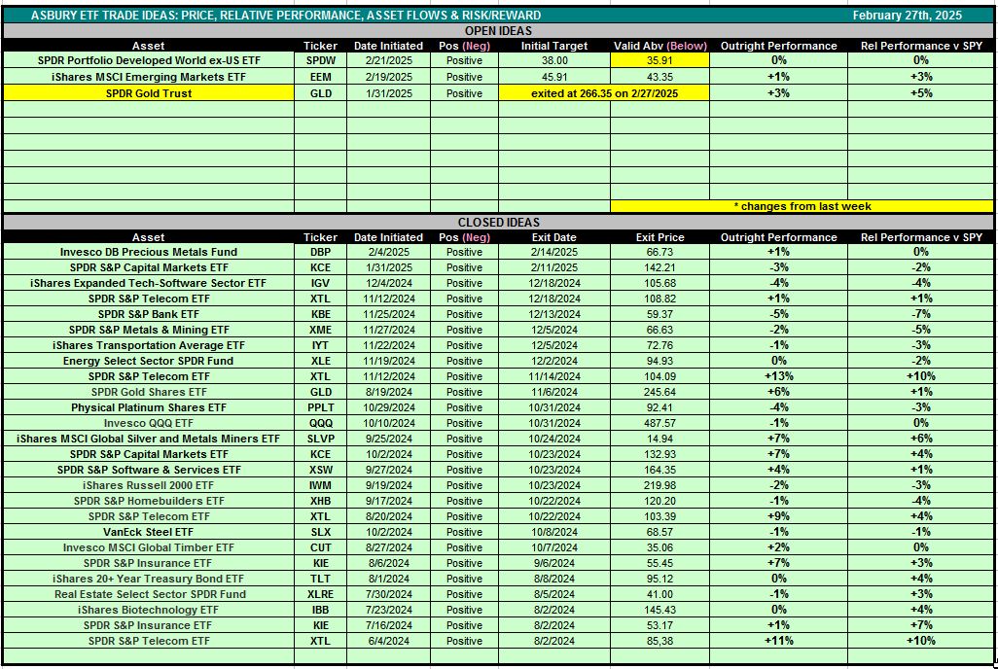Click the "Initial Target" column header
Viewport: 998px width, 669px height.
[553, 46]
